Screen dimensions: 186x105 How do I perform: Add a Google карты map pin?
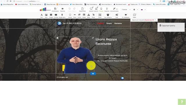(62, 15)
